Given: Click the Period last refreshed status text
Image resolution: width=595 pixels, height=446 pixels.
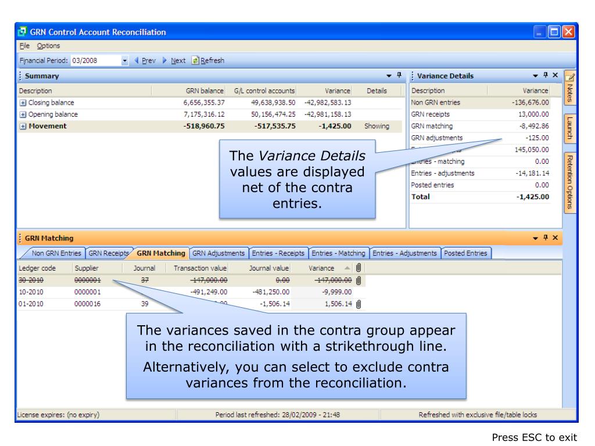Looking at the screenshot, I should point(277,415).
